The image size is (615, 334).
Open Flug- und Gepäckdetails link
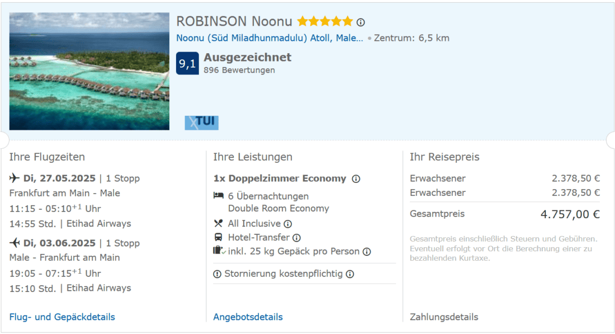coord(62,317)
